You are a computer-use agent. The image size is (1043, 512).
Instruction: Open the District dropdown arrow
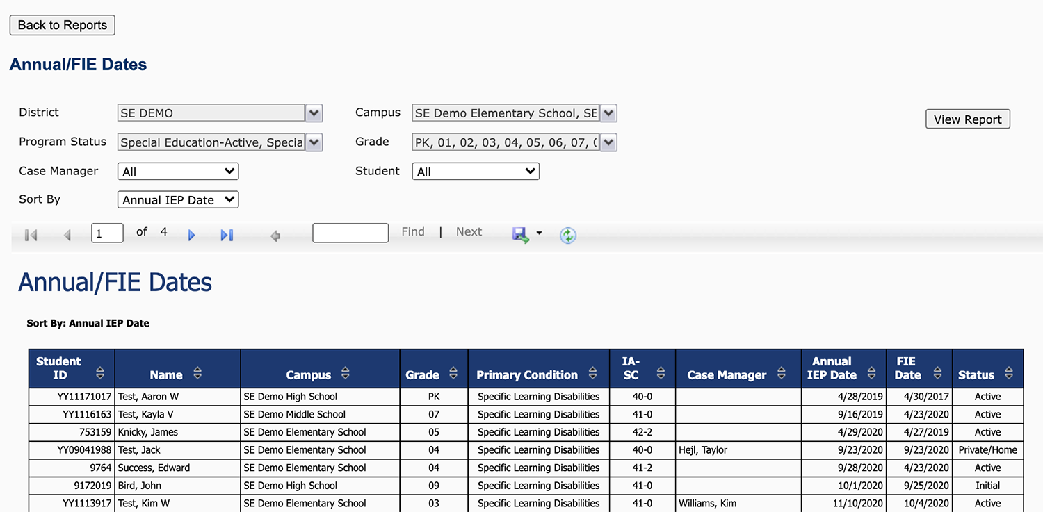[x=314, y=113]
